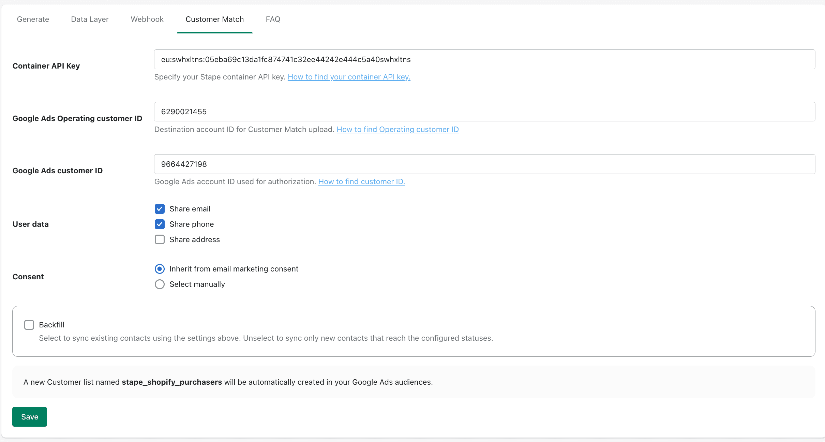
Task: Uncheck the Share email checkbox
Action: click(x=160, y=209)
